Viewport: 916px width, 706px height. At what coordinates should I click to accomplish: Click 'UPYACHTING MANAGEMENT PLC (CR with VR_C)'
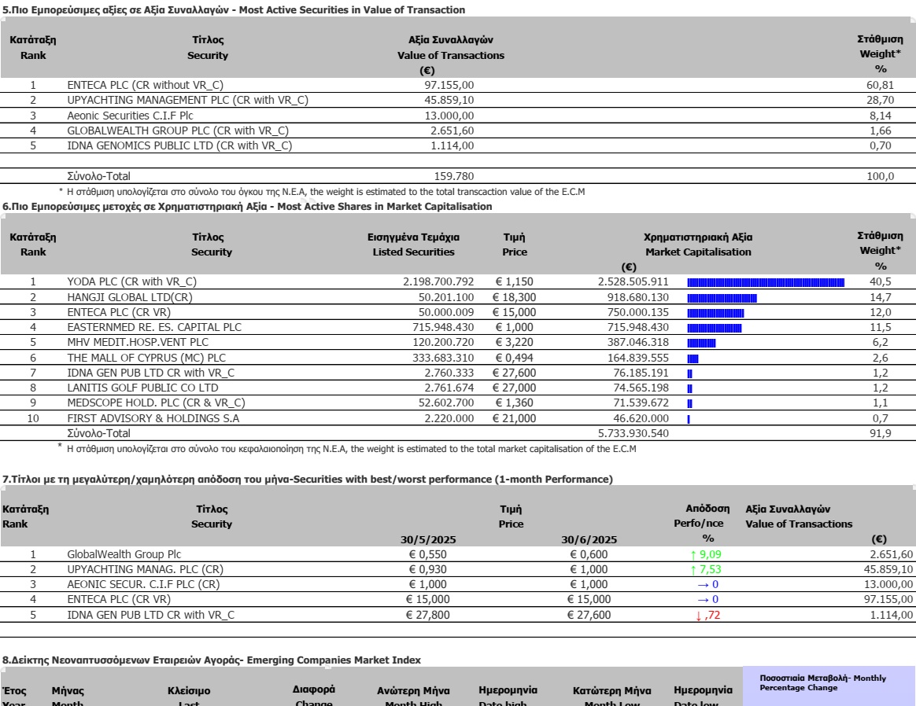pos(187,101)
